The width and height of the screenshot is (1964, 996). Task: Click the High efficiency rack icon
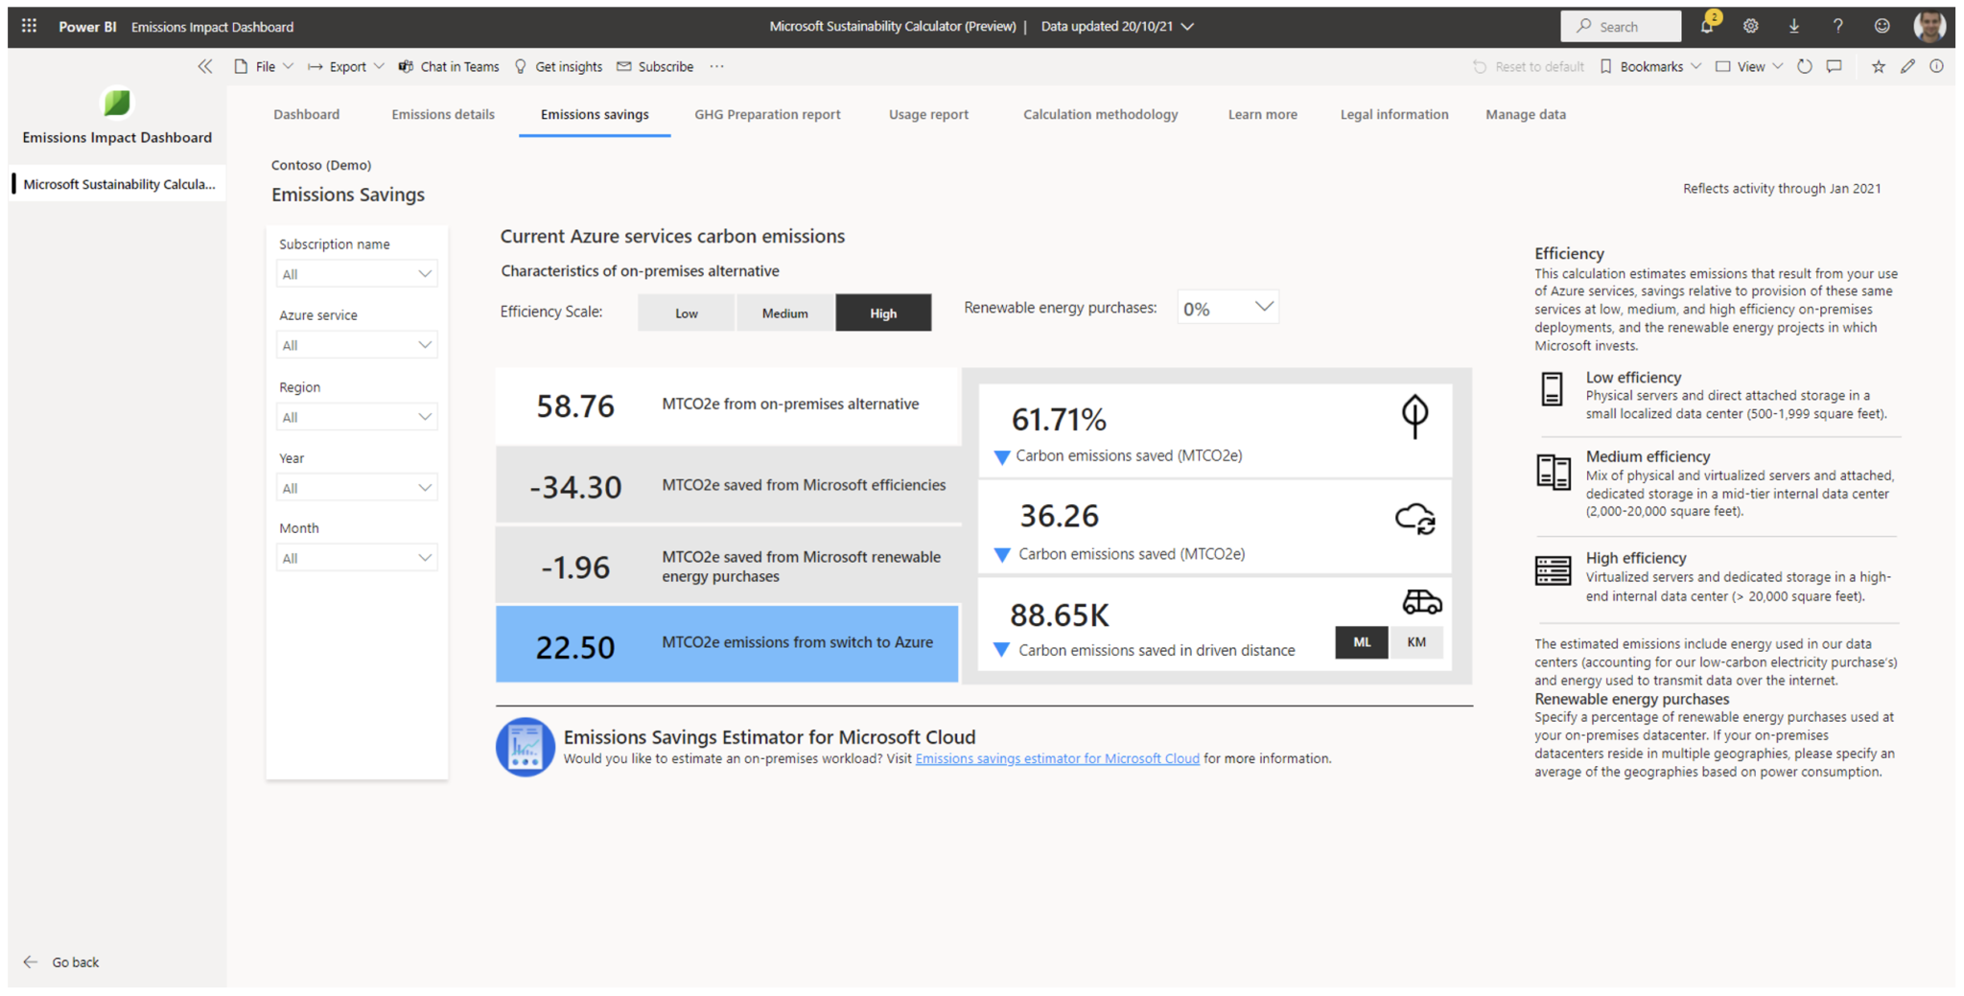pyautogui.click(x=1553, y=571)
